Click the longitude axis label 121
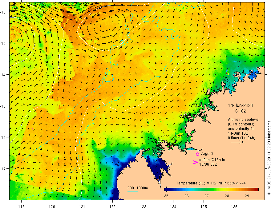271x209 pixels. (x=82, y=207)
